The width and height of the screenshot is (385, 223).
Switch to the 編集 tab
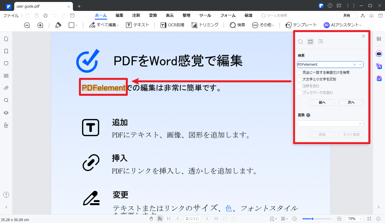[119, 16]
